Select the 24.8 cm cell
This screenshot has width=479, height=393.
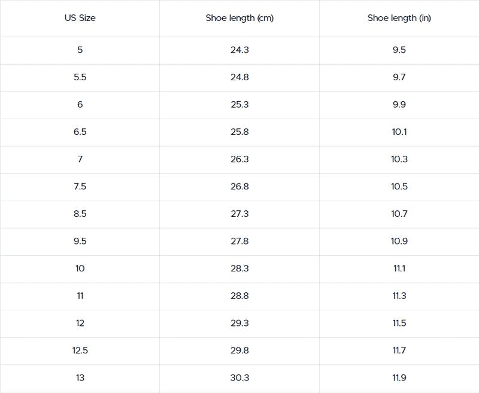[x=239, y=77]
